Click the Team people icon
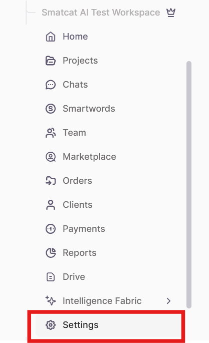Image resolution: width=209 pixels, height=343 pixels. 51,133
